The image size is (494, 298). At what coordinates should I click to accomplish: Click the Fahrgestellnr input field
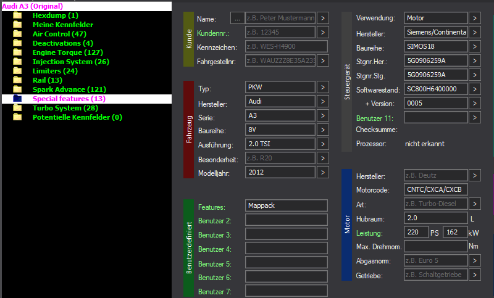tap(280, 60)
